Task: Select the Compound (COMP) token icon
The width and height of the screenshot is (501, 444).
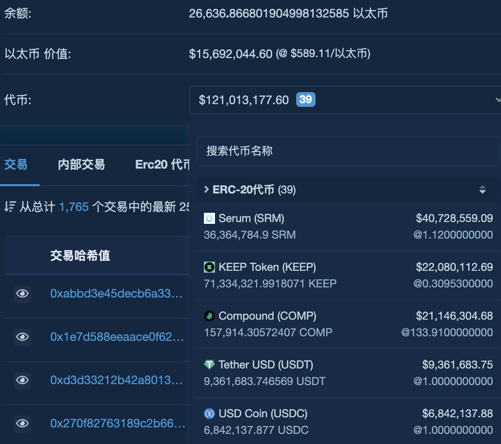Action: (210, 315)
